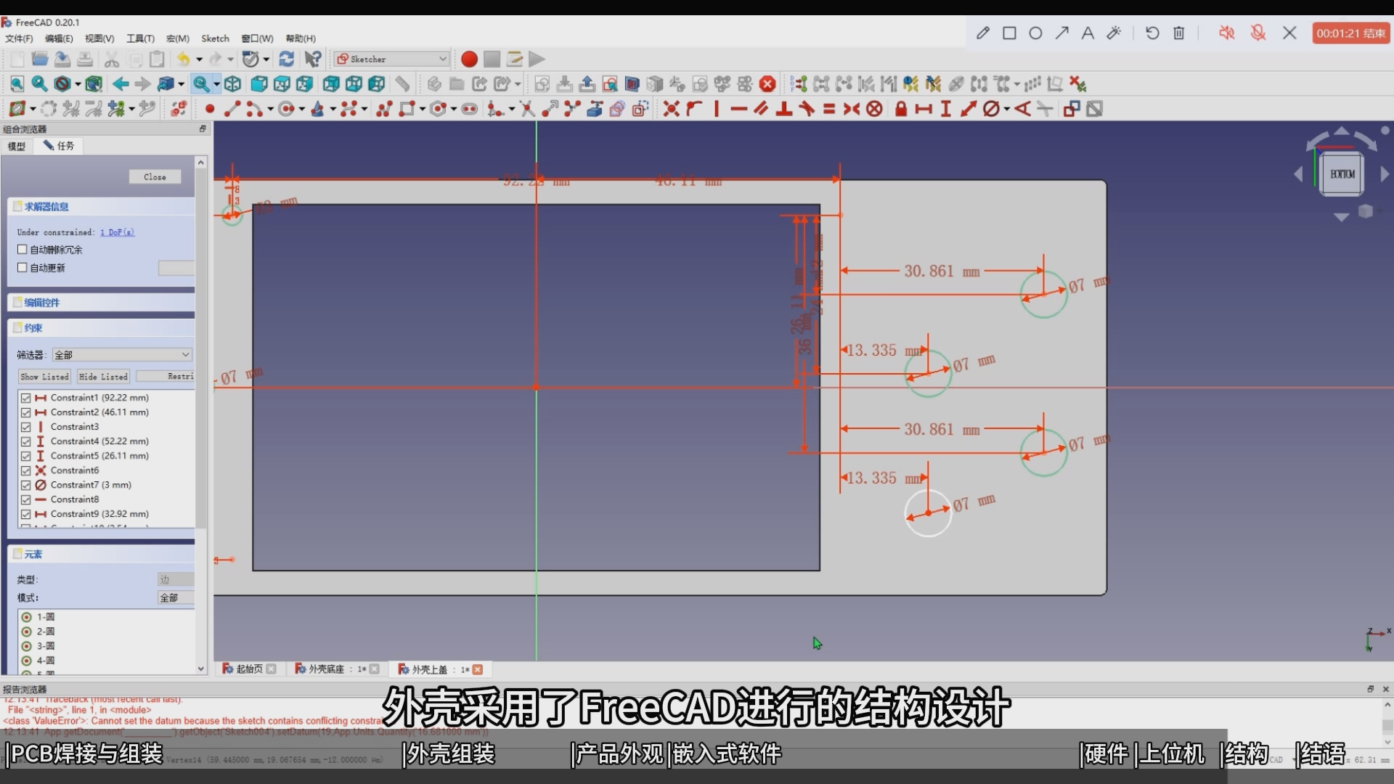Select the Create line tool
The width and height of the screenshot is (1394, 784).
(x=232, y=109)
